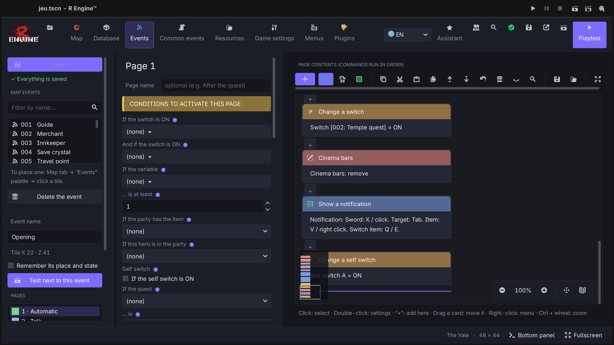The image size is (614, 345).
Task: Click the trash icon in commands toolbar
Action: [x=500, y=79]
